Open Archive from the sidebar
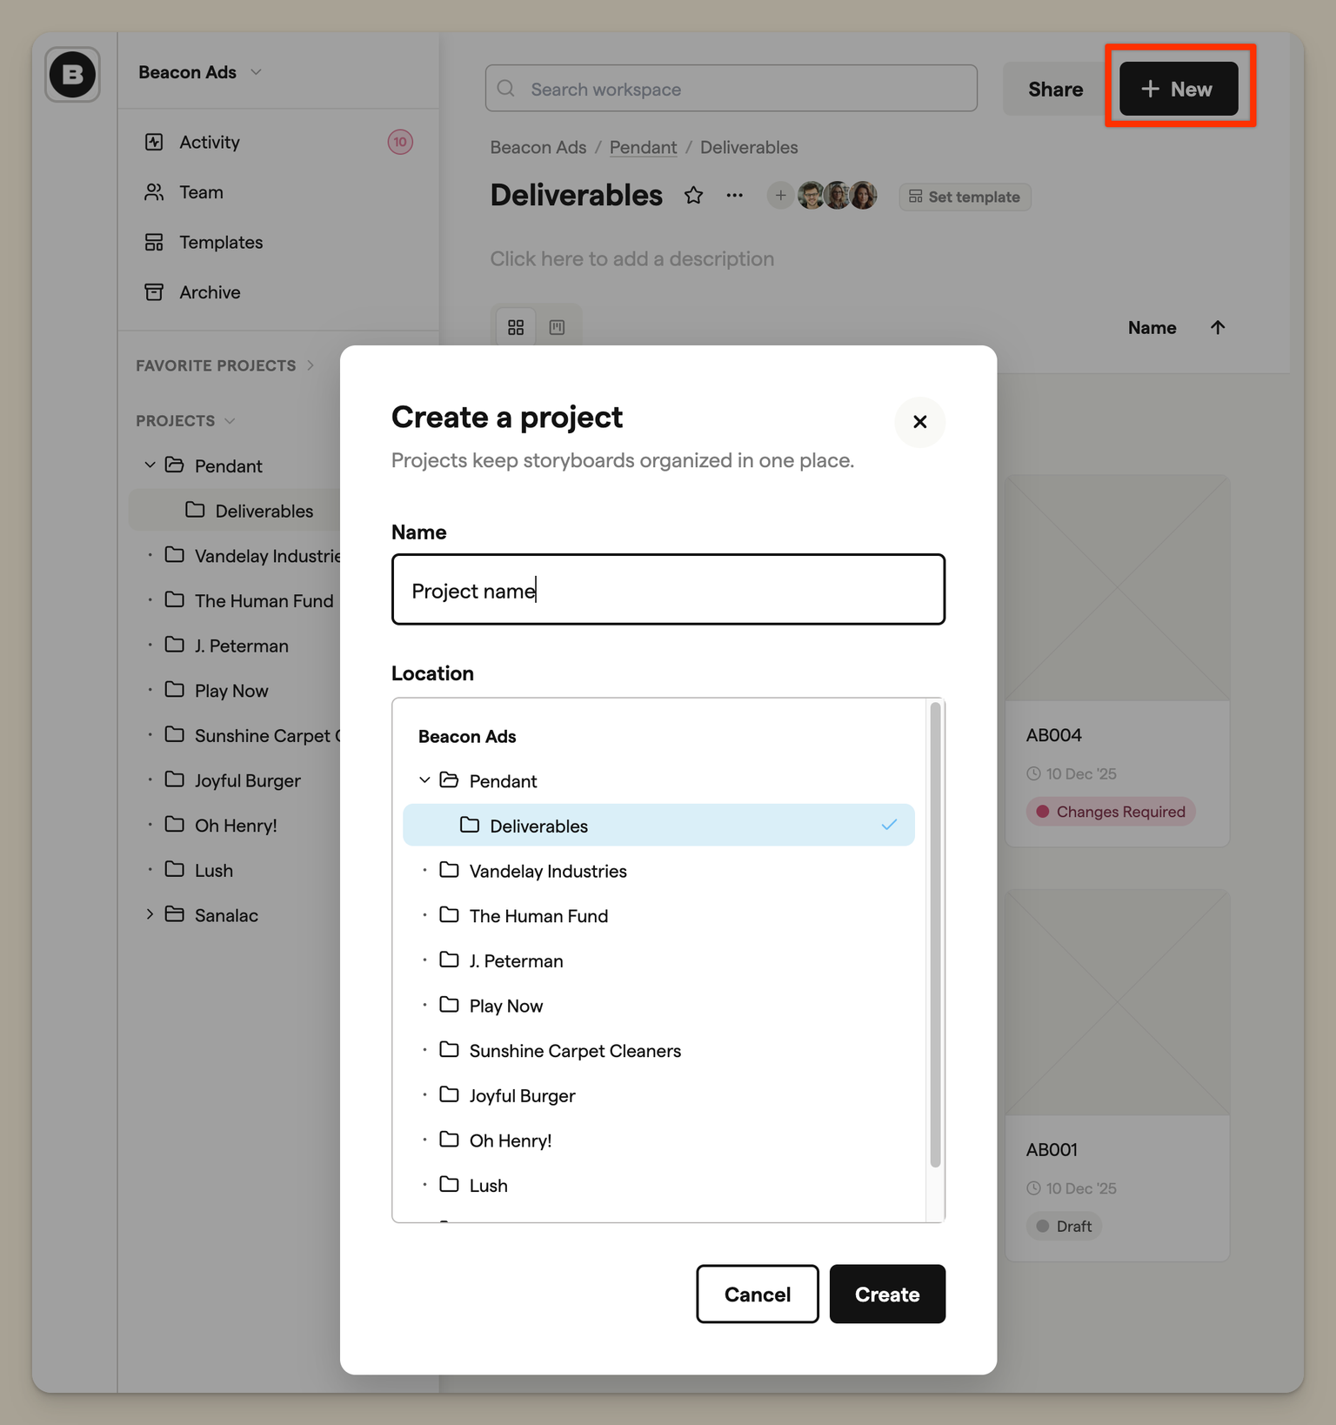The image size is (1336, 1425). pyautogui.click(x=210, y=292)
